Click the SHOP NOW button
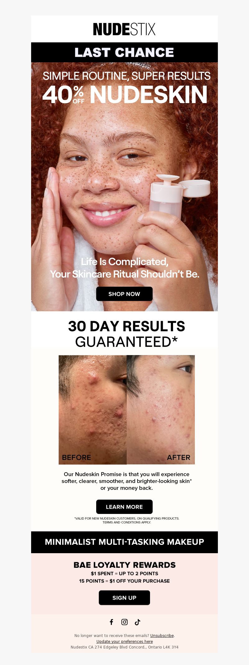 (124, 294)
